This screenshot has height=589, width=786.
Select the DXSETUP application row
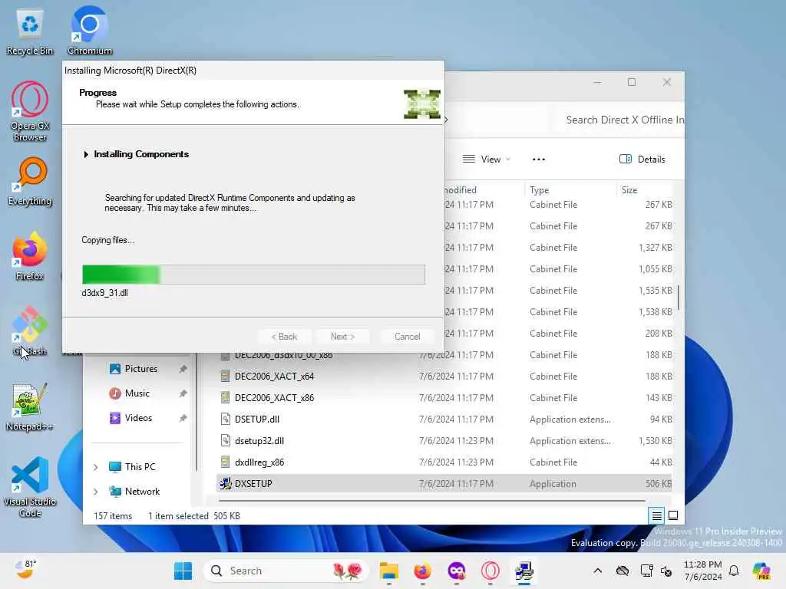pos(444,484)
